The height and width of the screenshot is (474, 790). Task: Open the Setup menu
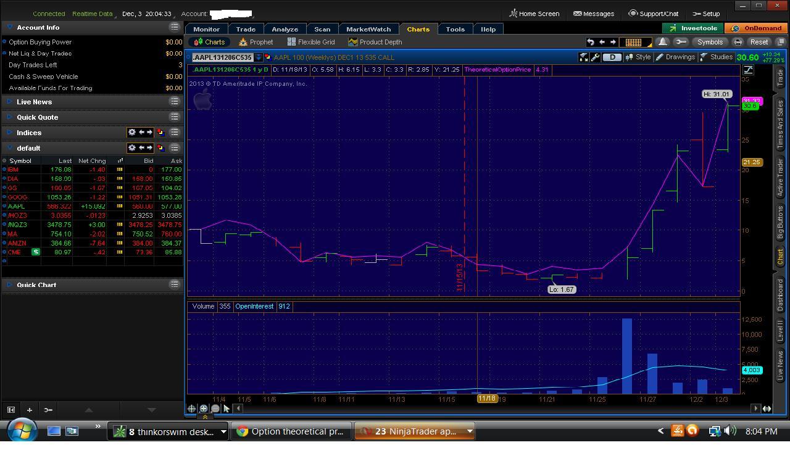706,14
